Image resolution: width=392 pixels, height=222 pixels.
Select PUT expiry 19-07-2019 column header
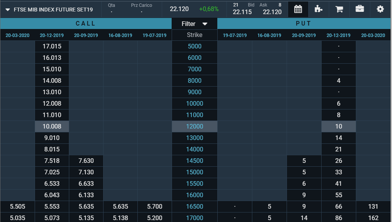(x=235, y=35)
